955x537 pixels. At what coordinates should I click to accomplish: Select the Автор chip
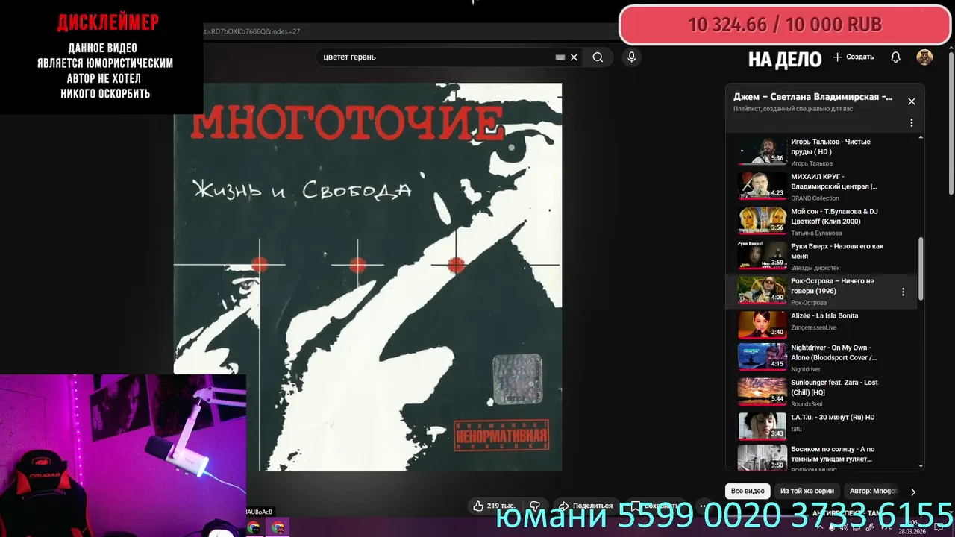[x=874, y=492]
